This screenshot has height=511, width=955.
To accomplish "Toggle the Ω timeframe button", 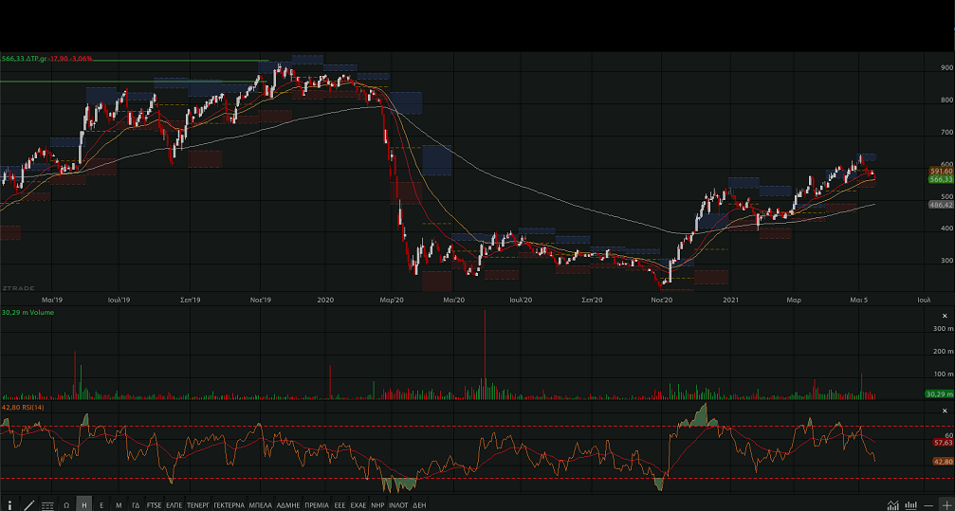I will pos(66,505).
